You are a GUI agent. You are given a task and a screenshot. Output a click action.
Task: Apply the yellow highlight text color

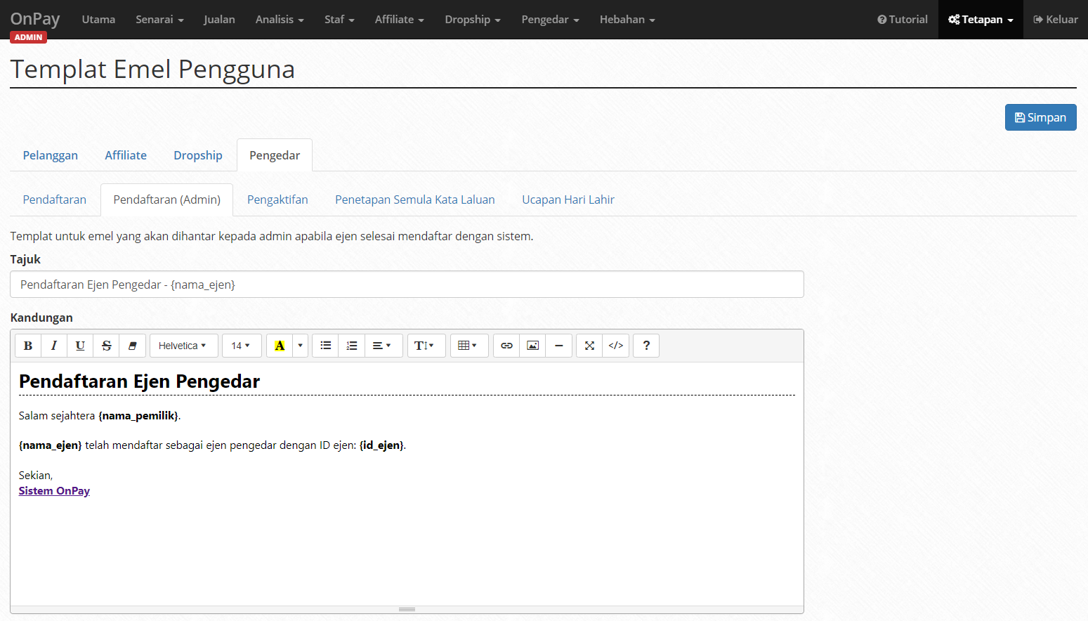coord(280,346)
